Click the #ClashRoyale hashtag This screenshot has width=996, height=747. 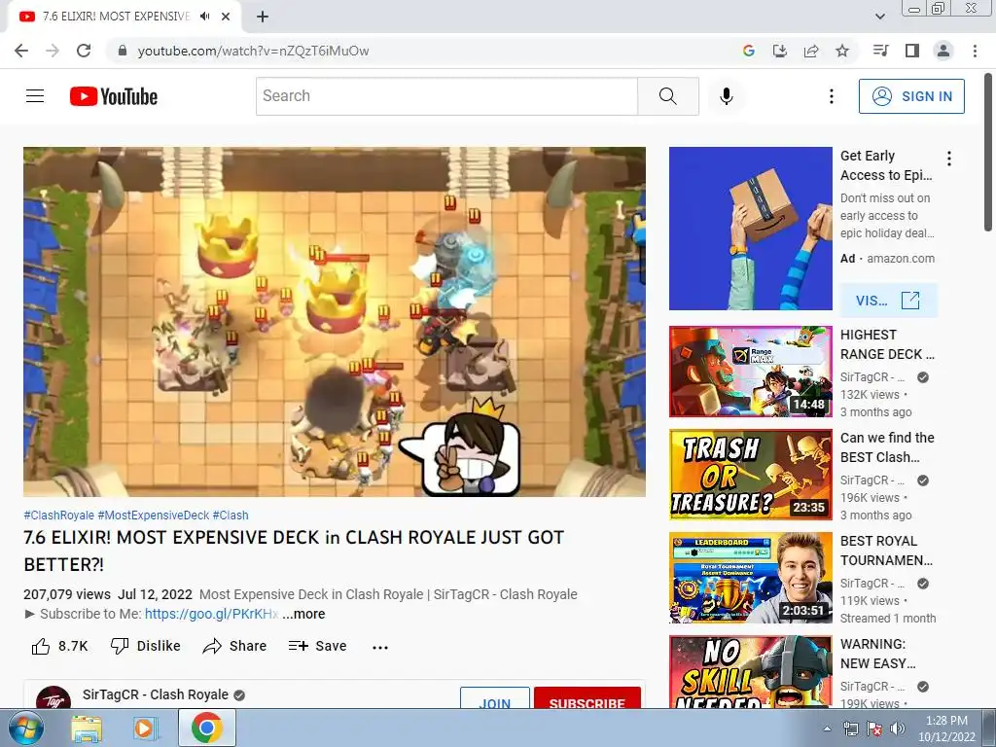pyautogui.click(x=58, y=516)
